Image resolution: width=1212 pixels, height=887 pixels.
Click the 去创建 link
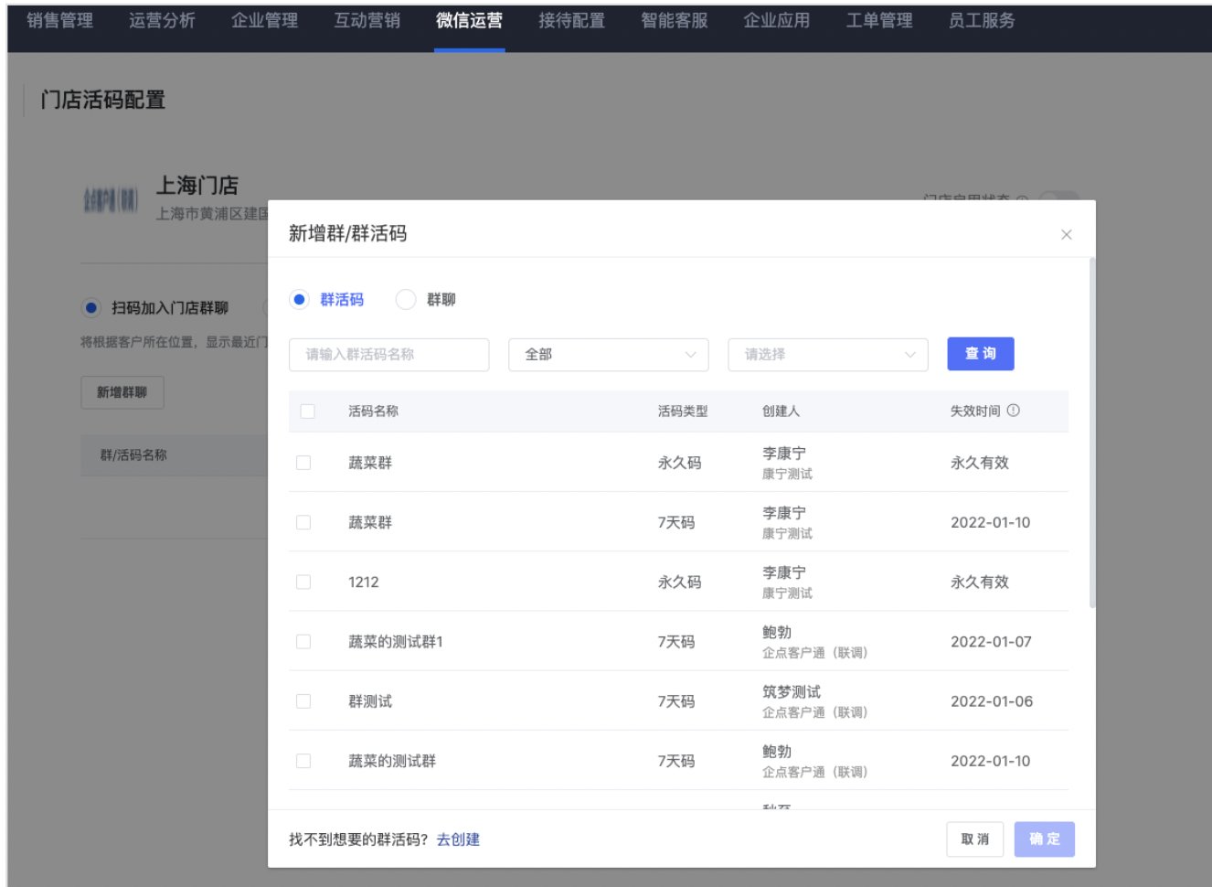pyautogui.click(x=458, y=839)
